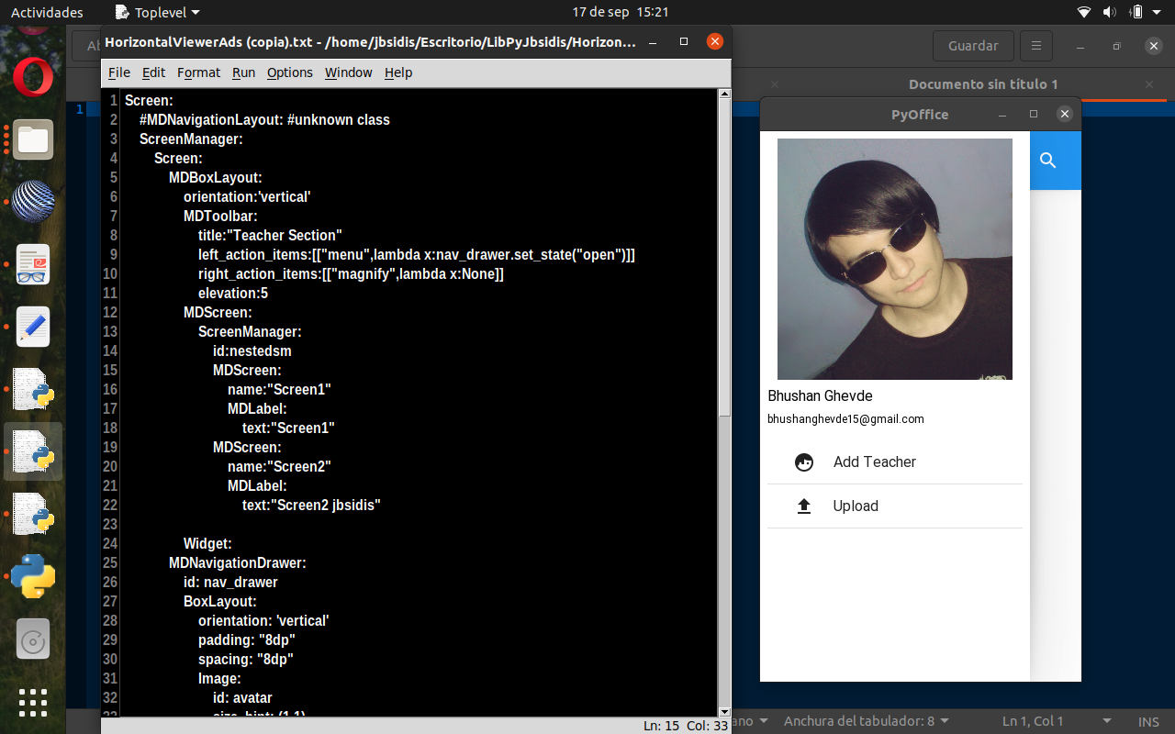Show applications grid in the dock

(x=33, y=702)
